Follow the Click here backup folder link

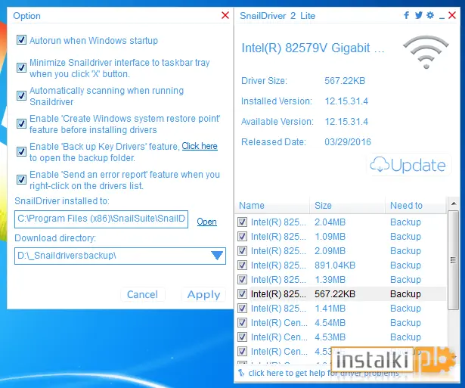pos(200,146)
